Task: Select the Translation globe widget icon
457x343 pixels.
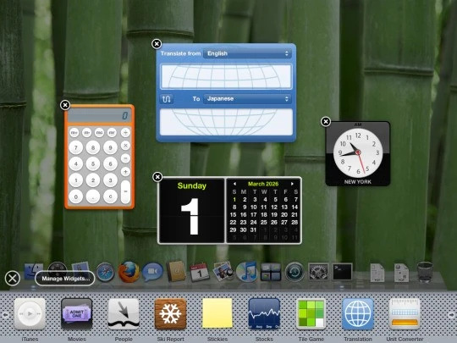Action: click(358, 314)
